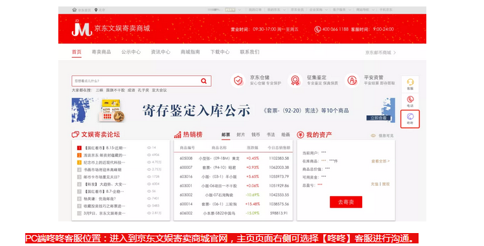Screen dimensions: 484x246
Task: Open the 公示中心 menu item
Action: tap(131, 52)
